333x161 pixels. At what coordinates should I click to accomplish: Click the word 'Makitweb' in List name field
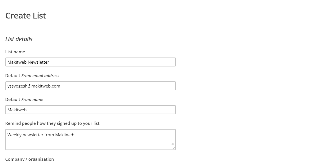click(17, 62)
